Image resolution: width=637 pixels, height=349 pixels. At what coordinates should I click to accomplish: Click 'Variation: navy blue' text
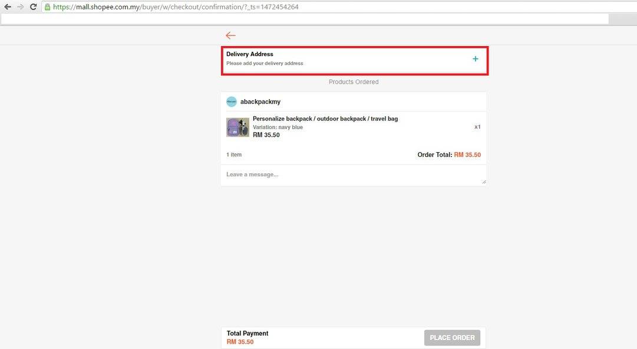[278, 127]
